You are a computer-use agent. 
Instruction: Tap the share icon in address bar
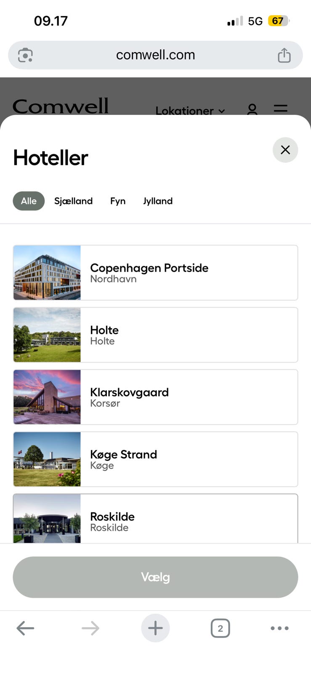[284, 55]
